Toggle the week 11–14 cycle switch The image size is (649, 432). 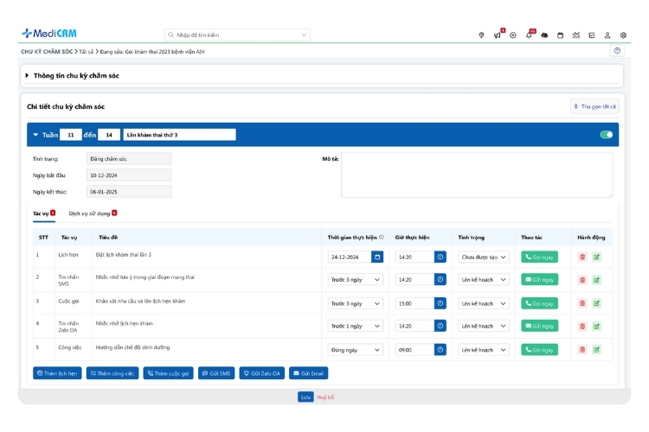tap(606, 135)
